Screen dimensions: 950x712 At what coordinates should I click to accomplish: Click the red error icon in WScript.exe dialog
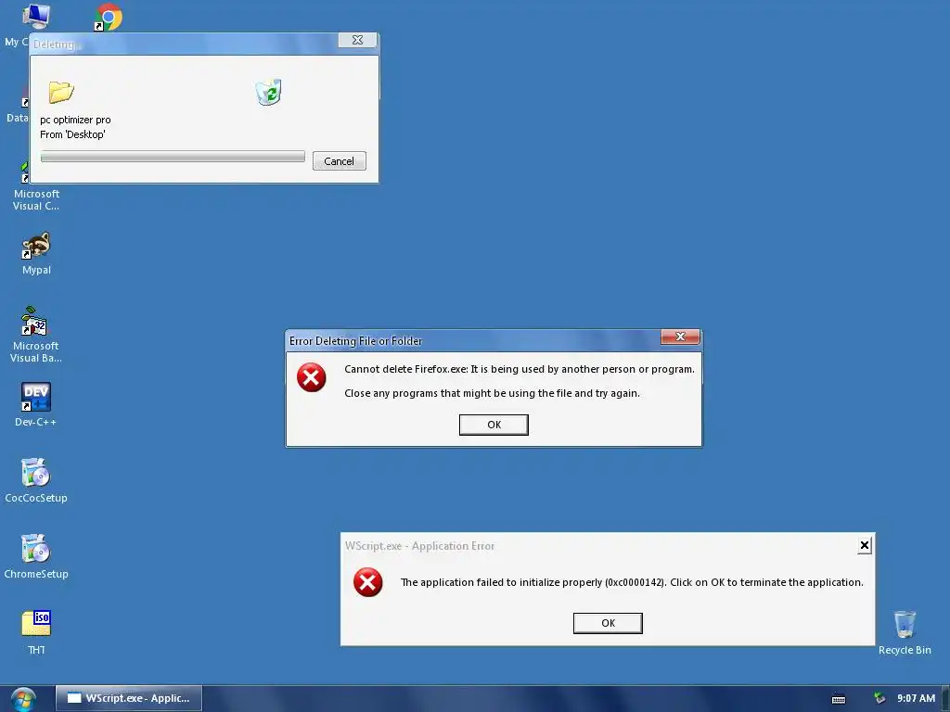tap(367, 582)
